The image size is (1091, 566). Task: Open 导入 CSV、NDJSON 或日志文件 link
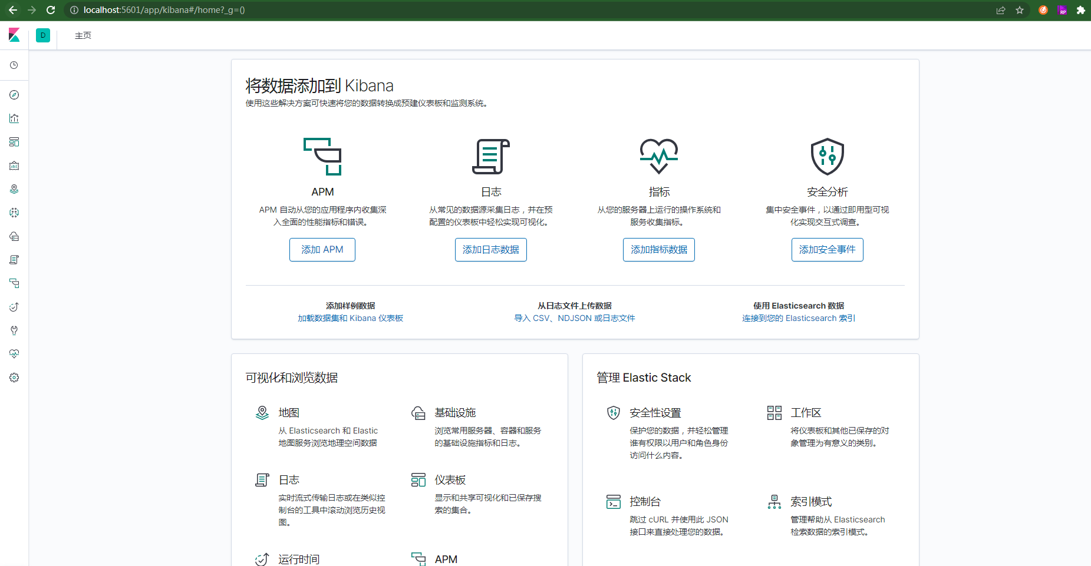click(575, 318)
